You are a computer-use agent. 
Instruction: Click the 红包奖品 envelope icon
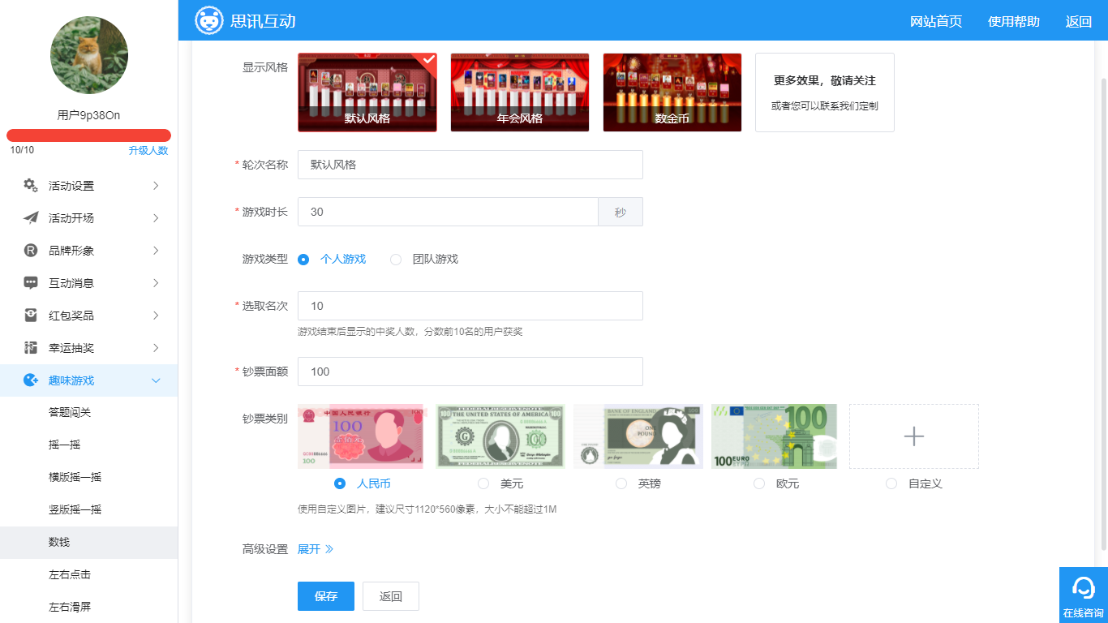pos(31,316)
